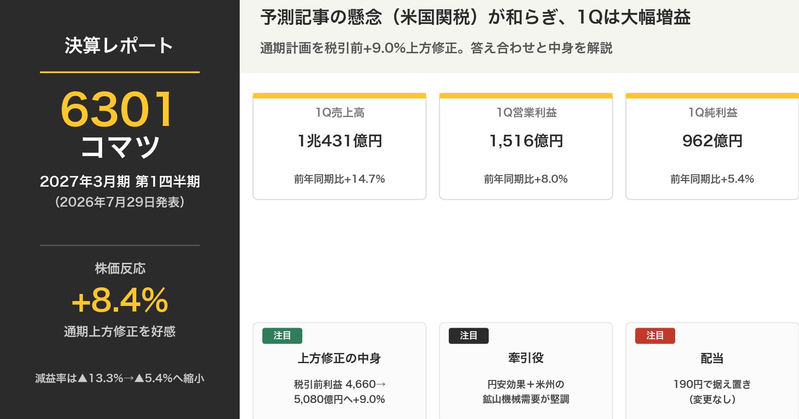The image size is (799, 419).
Task: Click the 配当 card title
Action: click(x=712, y=358)
